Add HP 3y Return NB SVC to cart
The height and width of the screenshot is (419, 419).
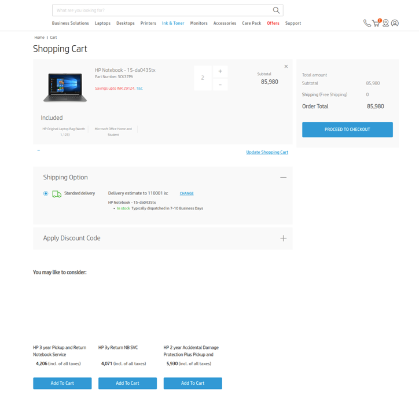pos(127,383)
